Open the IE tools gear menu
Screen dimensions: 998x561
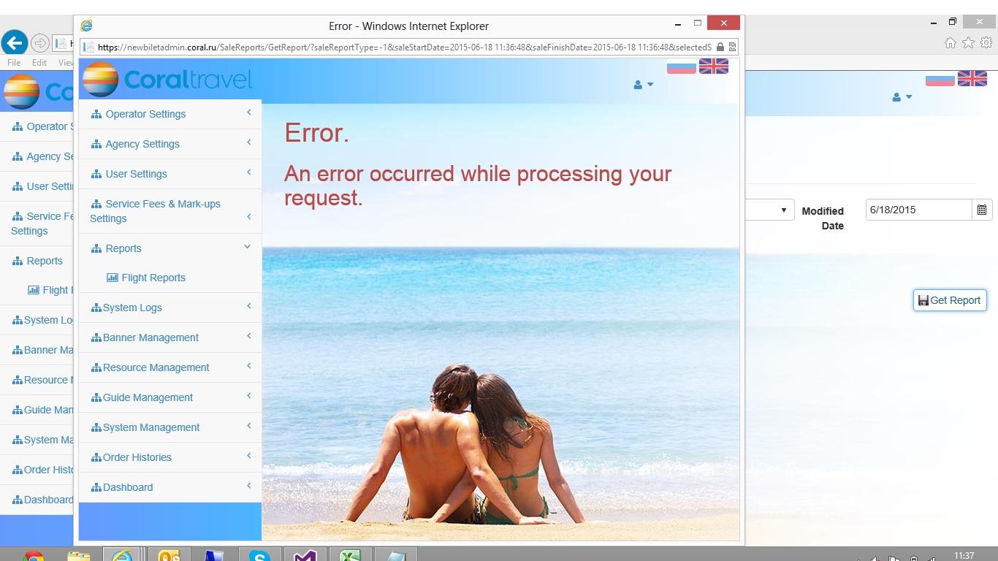986,43
